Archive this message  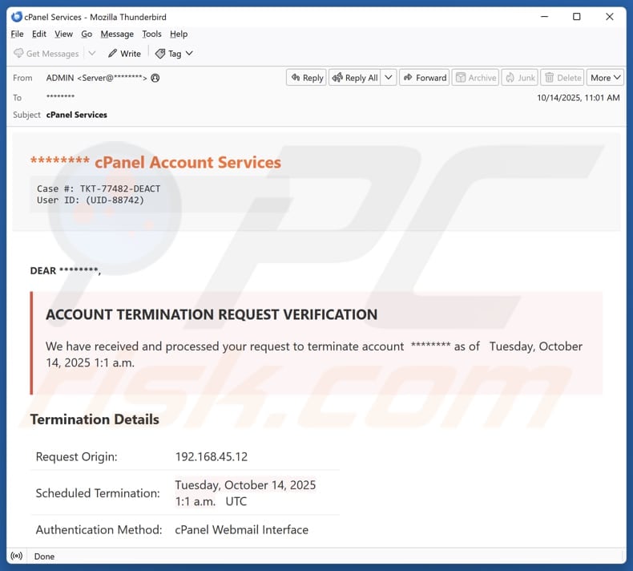click(x=476, y=78)
